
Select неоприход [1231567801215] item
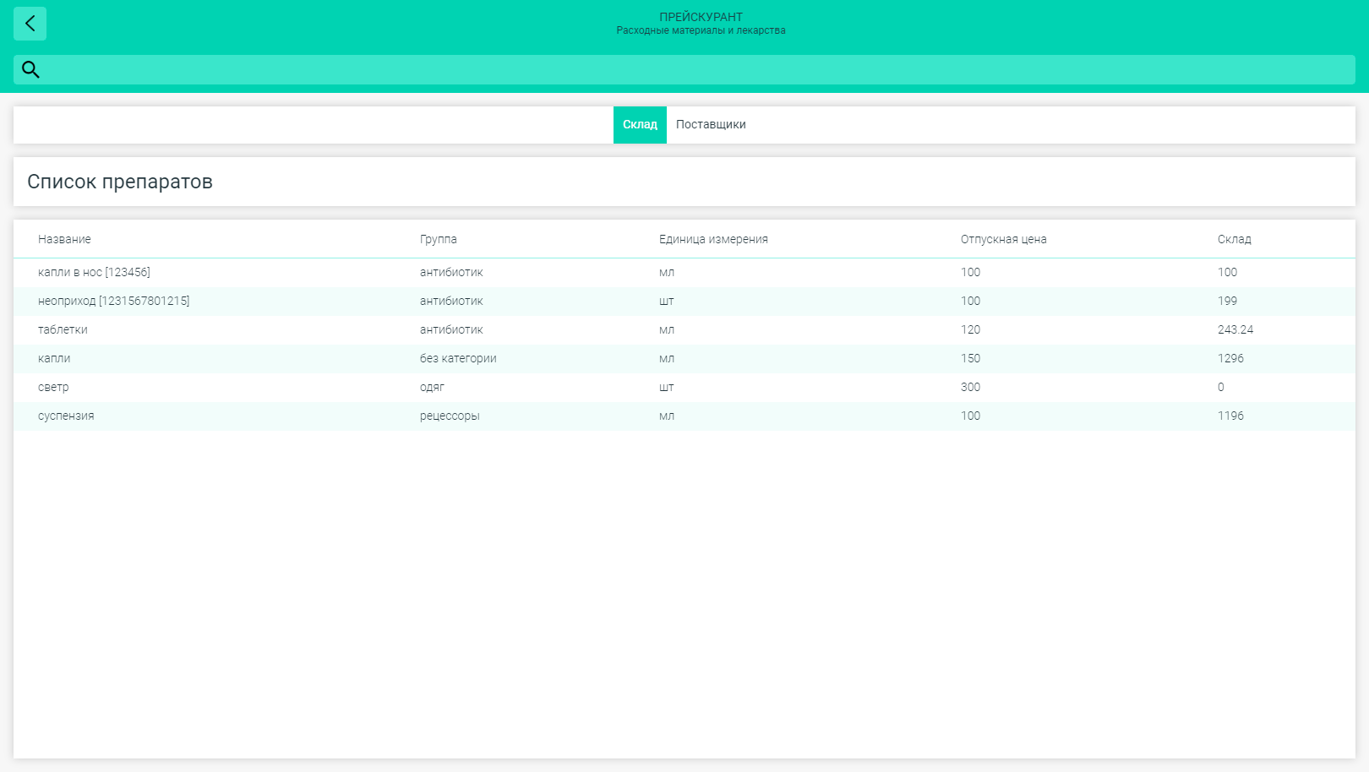tap(684, 301)
